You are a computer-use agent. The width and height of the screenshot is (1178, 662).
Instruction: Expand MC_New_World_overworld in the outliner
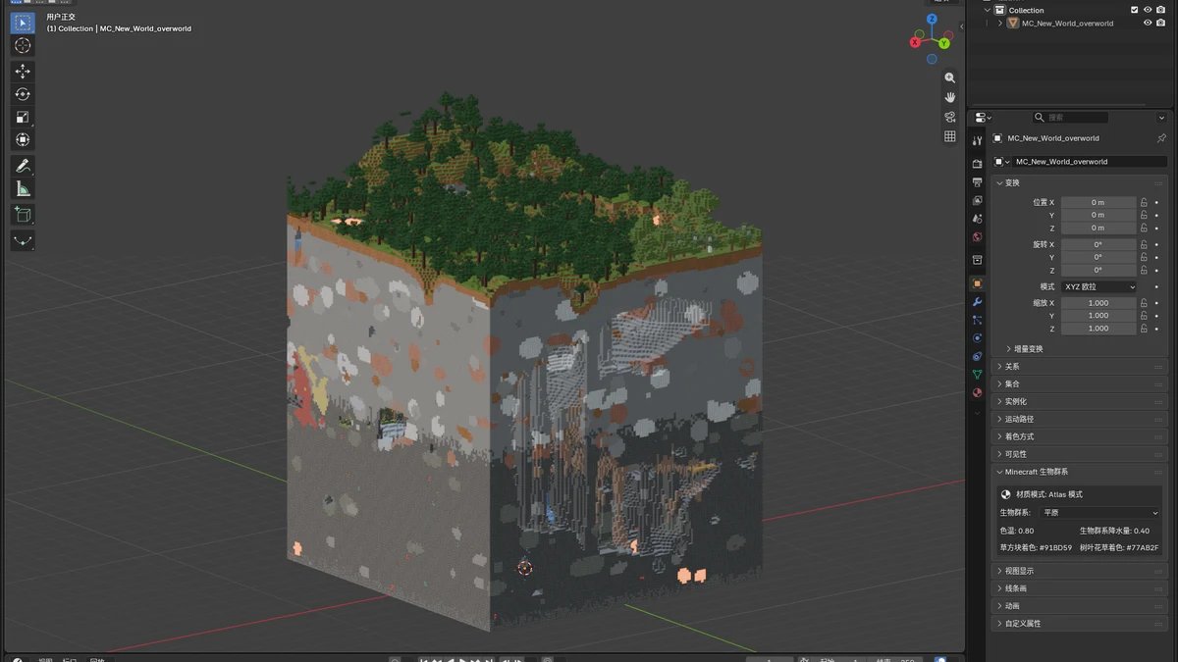click(x=1000, y=23)
